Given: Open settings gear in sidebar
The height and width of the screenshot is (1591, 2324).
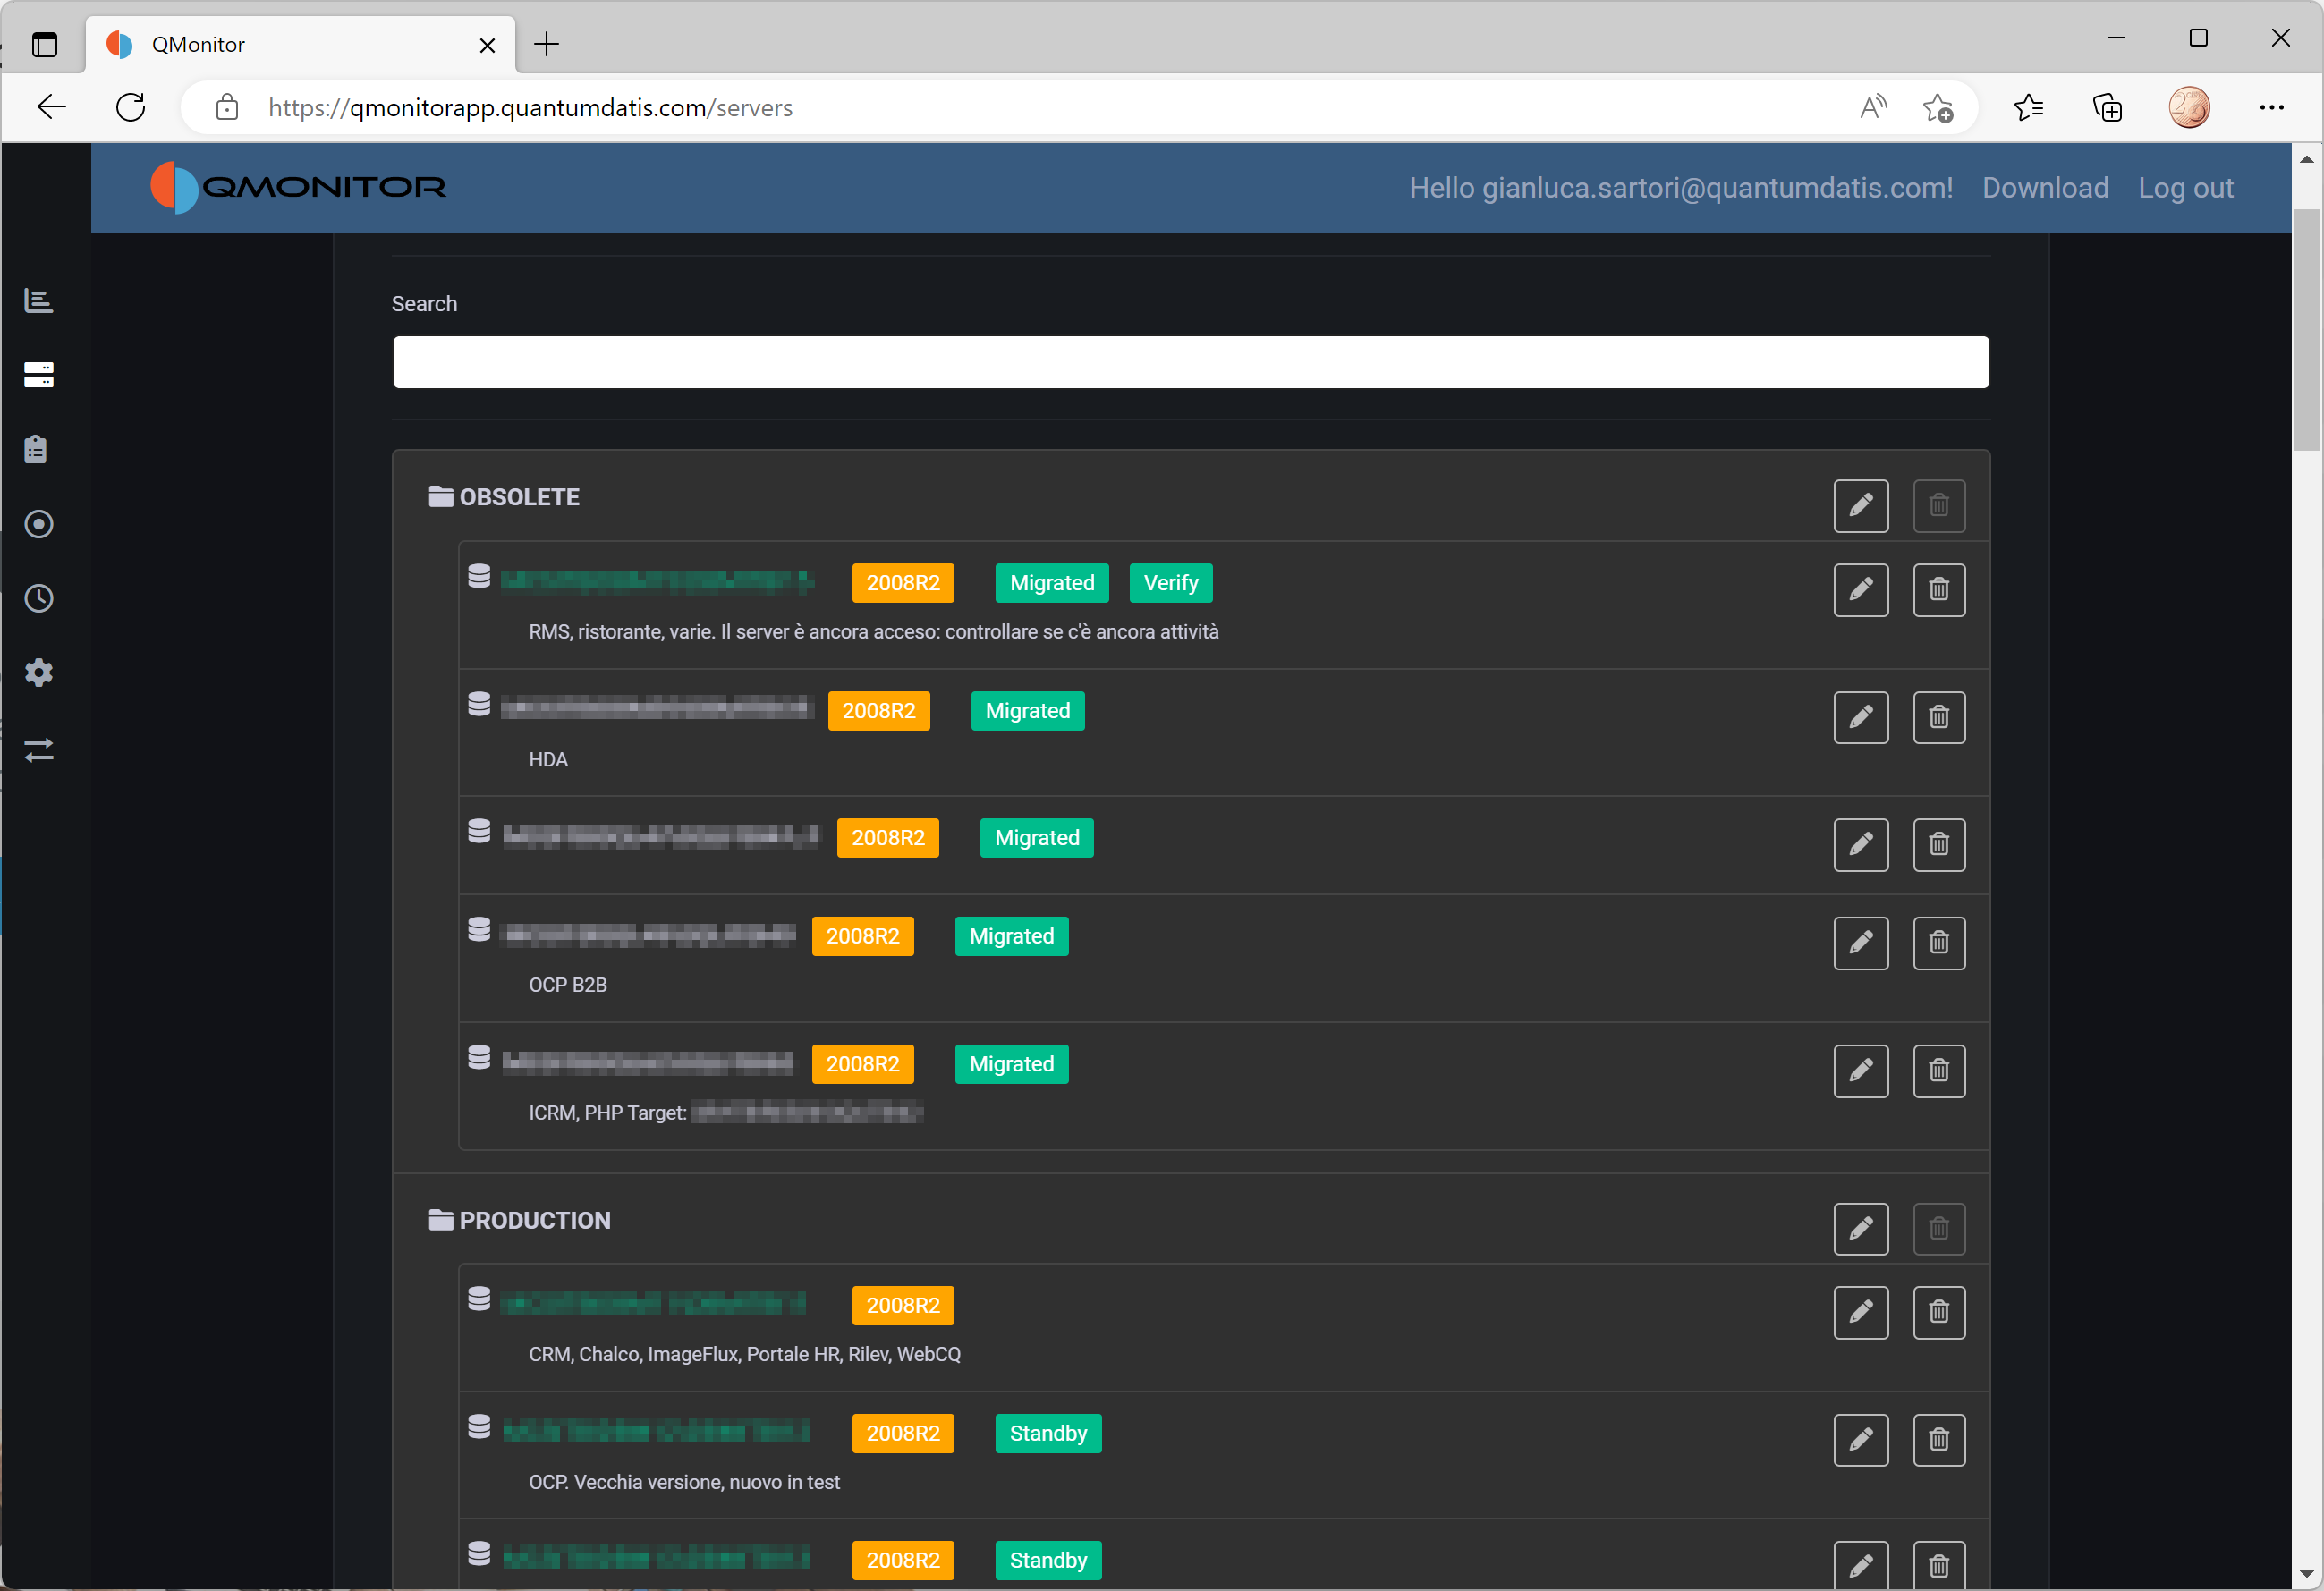Looking at the screenshot, I should (x=38, y=673).
